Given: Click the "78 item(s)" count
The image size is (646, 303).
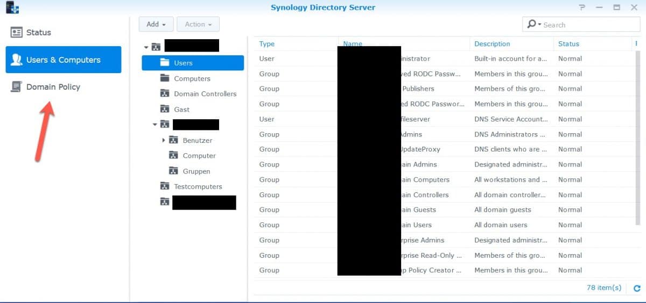Looking at the screenshot, I should point(604,288).
